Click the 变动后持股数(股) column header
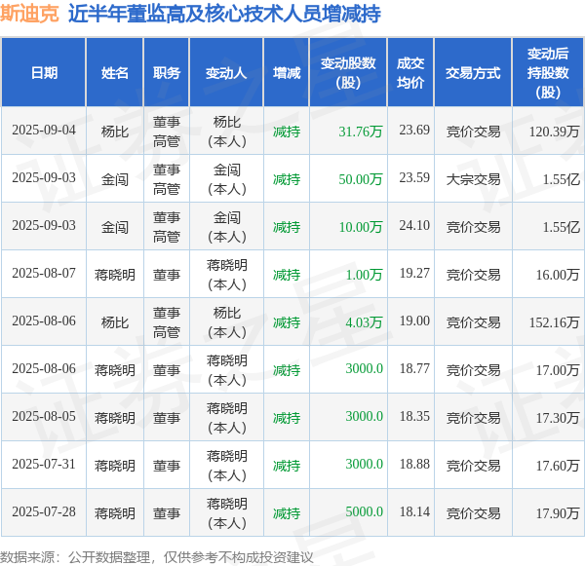This screenshot has width=585, height=566. click(x=548, y=73)
